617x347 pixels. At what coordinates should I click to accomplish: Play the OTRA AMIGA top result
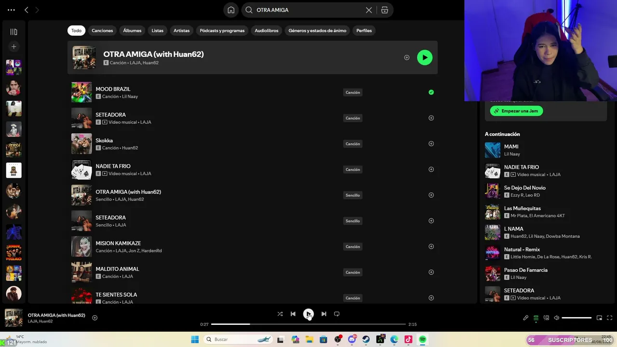pyautogui.click(x=425, y=57)
